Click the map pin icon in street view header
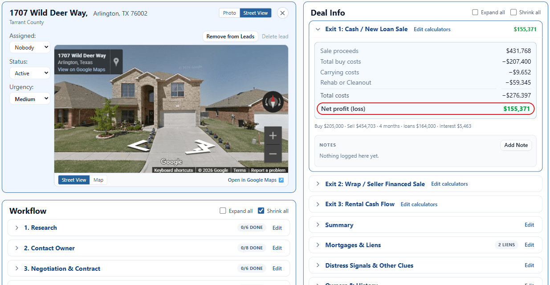Image resolution: width=550 pixels, height=285 pixels. point(116,62)
